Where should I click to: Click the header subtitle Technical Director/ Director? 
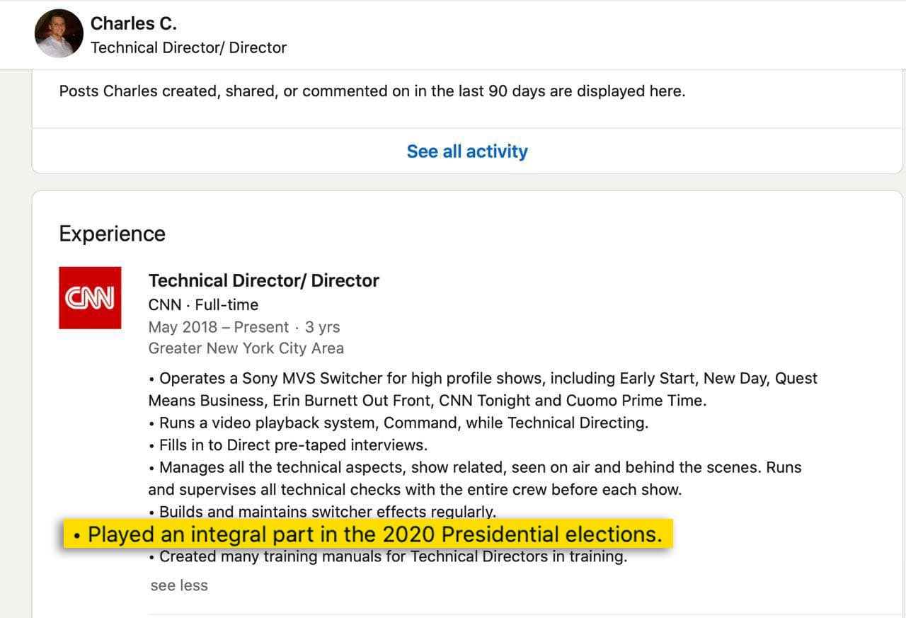189,48
